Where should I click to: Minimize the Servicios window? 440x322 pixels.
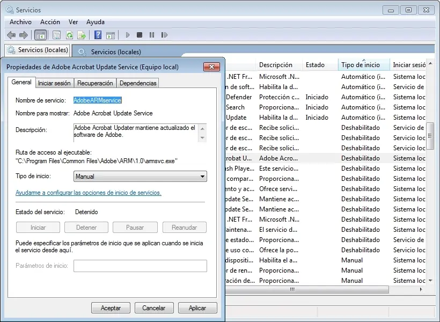click(391, 10)
